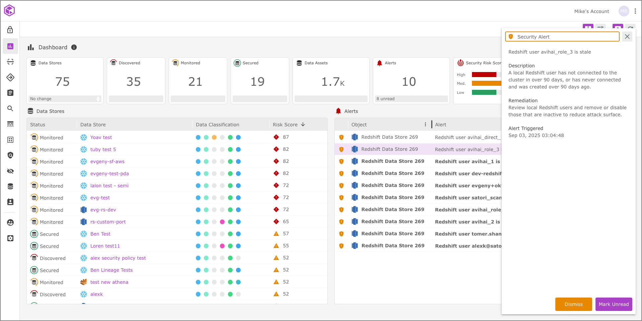Open the evgeny-sf-aws data store link

click(107, 162)
